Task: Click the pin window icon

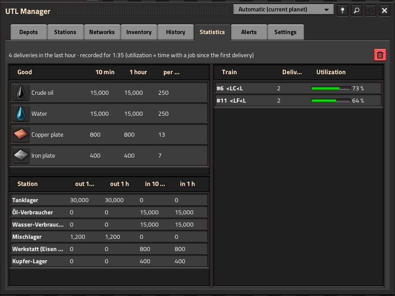Action: pos(343,10)
